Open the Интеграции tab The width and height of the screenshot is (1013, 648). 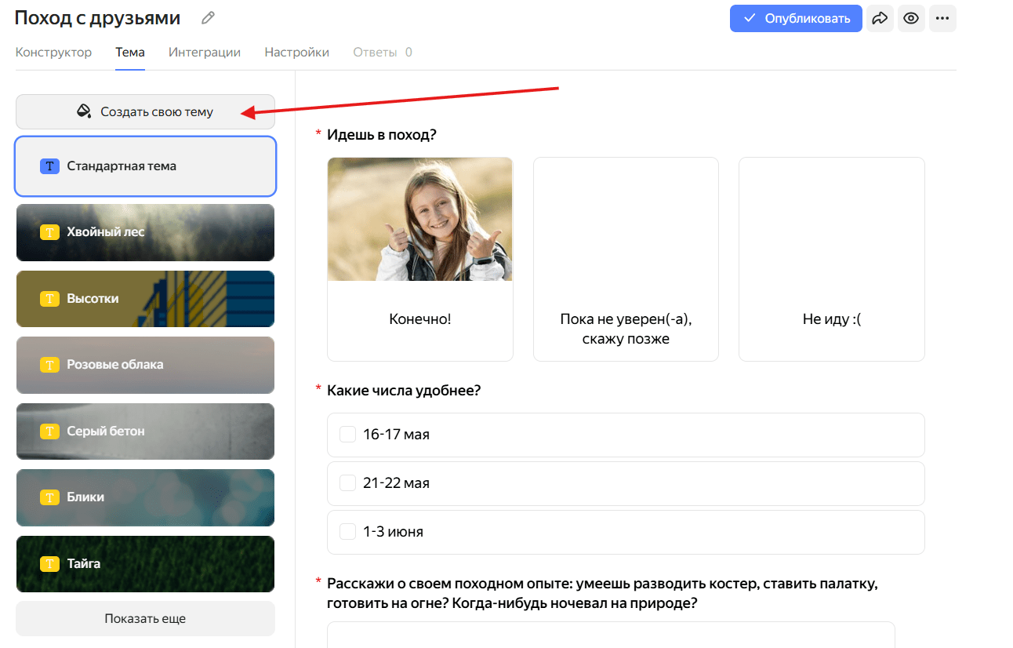(x=205, y=53)
